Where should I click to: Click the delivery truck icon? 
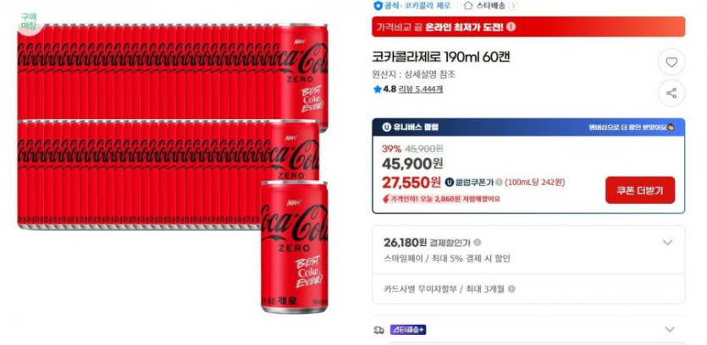click(x=378, y=330)
